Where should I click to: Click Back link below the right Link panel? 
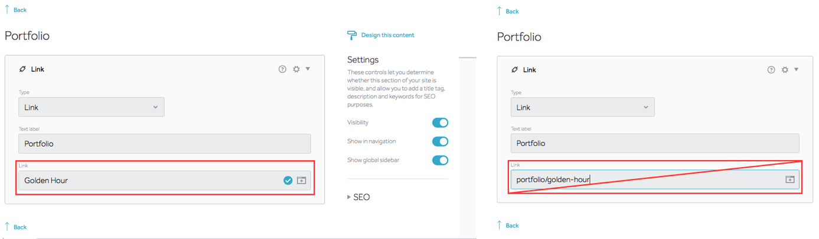point(511,225)
